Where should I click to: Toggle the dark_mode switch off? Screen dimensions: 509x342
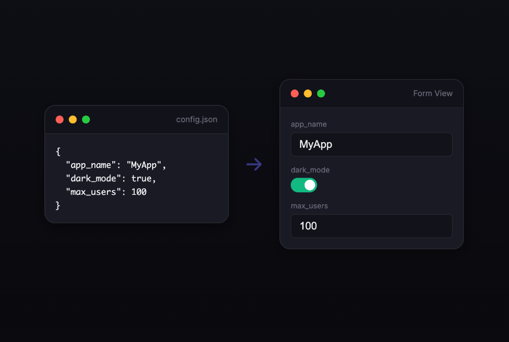pos(304,185)
